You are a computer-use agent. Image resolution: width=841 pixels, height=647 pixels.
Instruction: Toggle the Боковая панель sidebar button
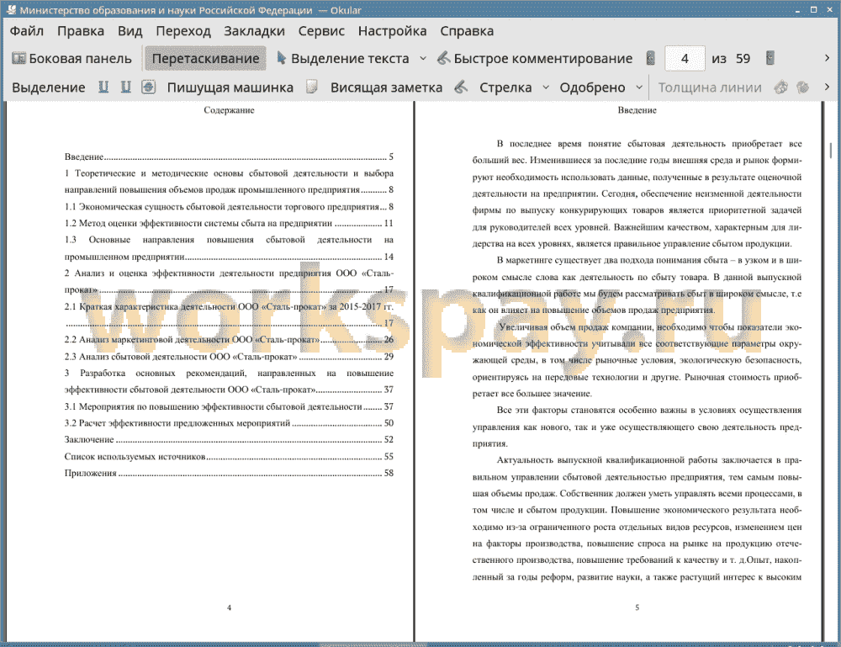(x=71, y=59)
